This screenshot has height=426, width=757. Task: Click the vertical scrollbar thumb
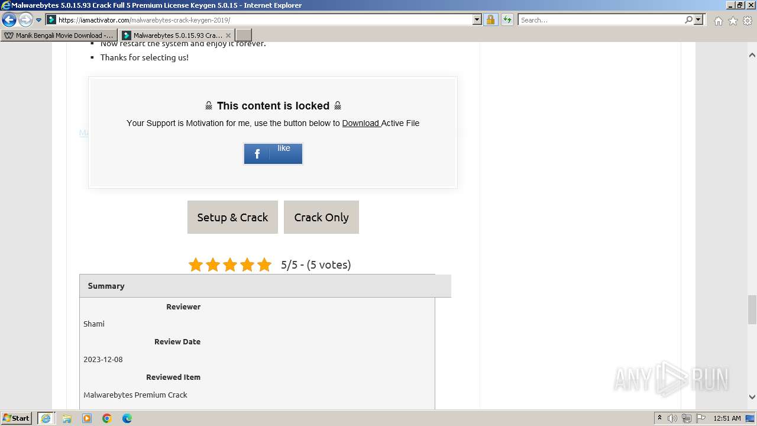[752, 309]
